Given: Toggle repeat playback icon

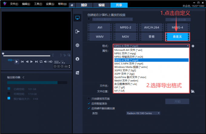Looking at the screenshot, I should click(x=41, y=62).
